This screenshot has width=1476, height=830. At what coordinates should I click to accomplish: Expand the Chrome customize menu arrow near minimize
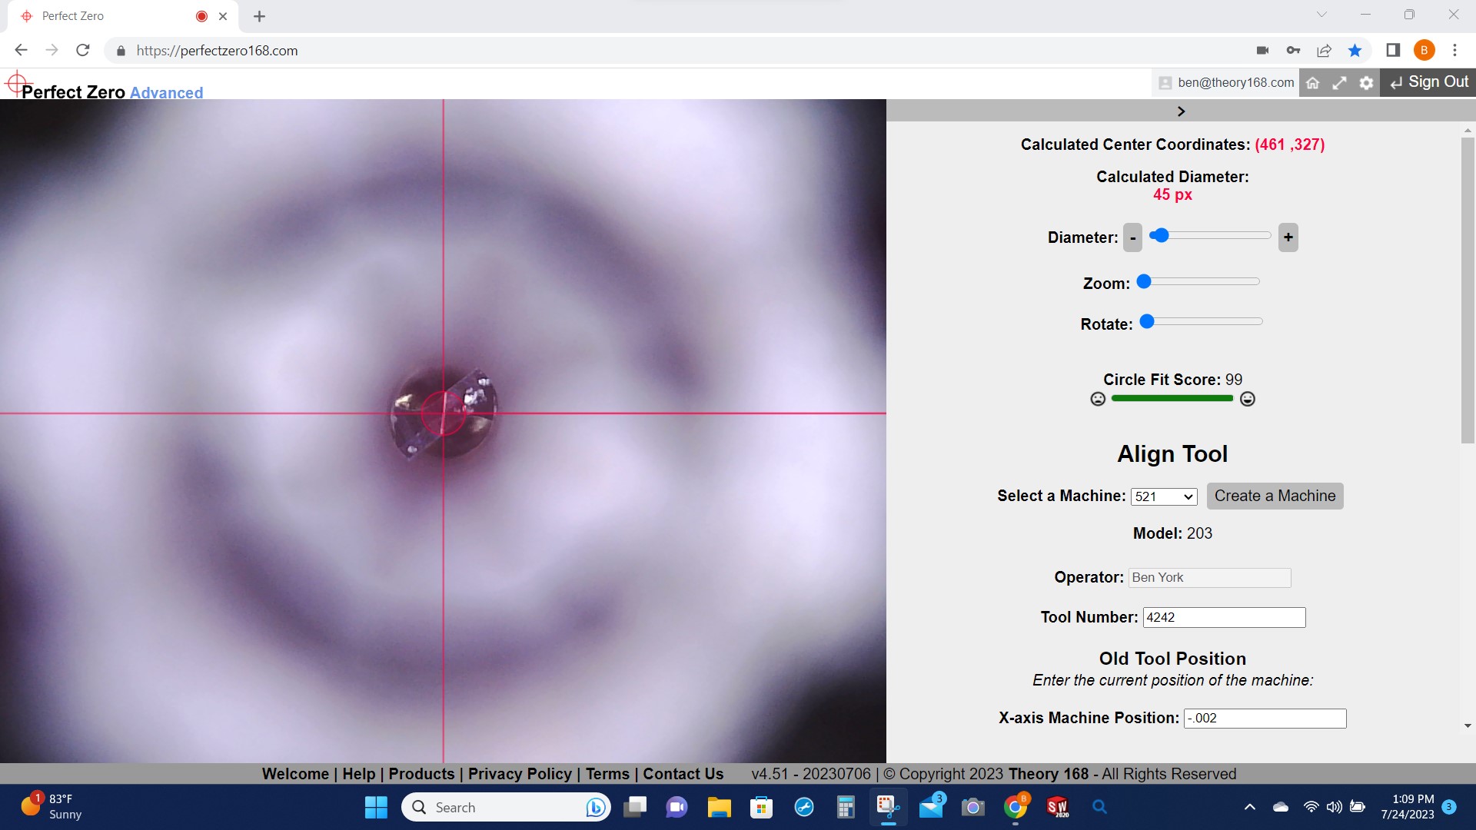[1321, 14]
